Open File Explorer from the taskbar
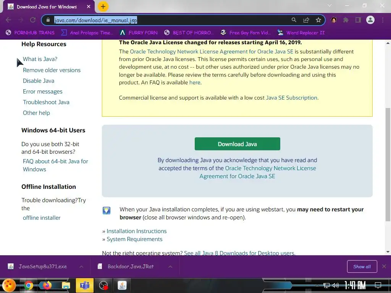 (x=66, y=285)
